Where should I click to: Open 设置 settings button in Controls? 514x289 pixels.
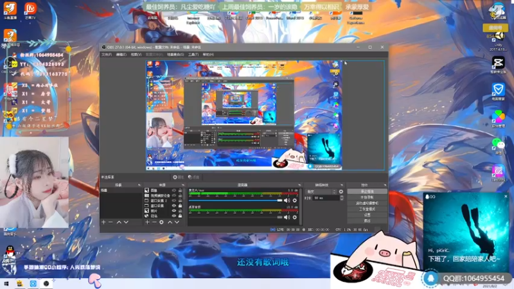point(367,215)
